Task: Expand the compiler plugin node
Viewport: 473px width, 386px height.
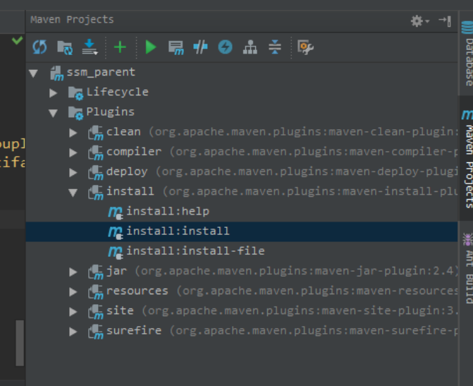Action: coord(73,152)
